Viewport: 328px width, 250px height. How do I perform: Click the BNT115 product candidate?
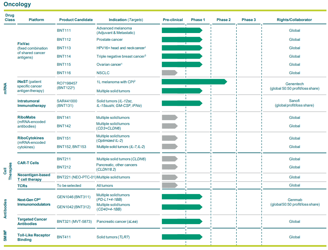click(64, 64)
